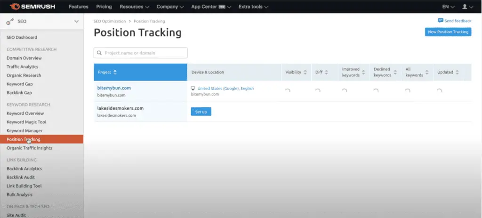Screen dimensions: 482x218
Task: Open Keyword Magic Tool
Action: (x=26, y=122)
